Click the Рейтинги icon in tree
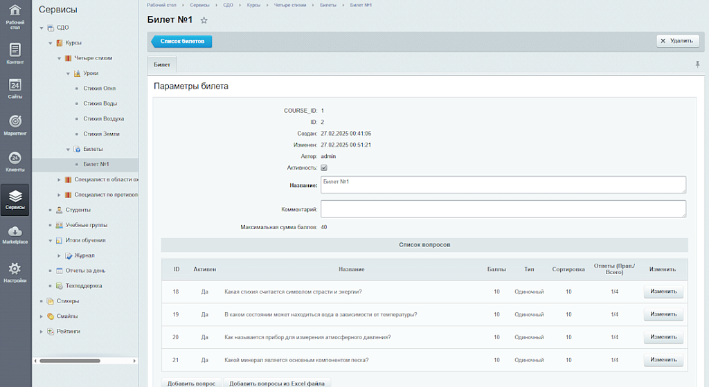709x387 pixels. pyautogui.click(x=51, y=332)
